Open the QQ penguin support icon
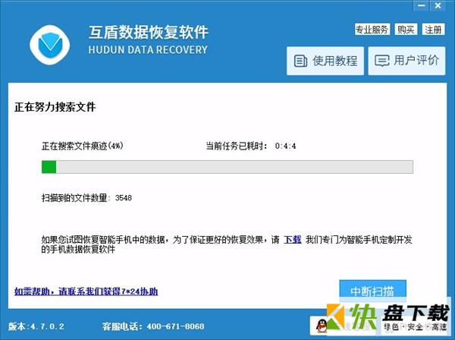This screenshot has width=455, height=340. click(322, 326)
